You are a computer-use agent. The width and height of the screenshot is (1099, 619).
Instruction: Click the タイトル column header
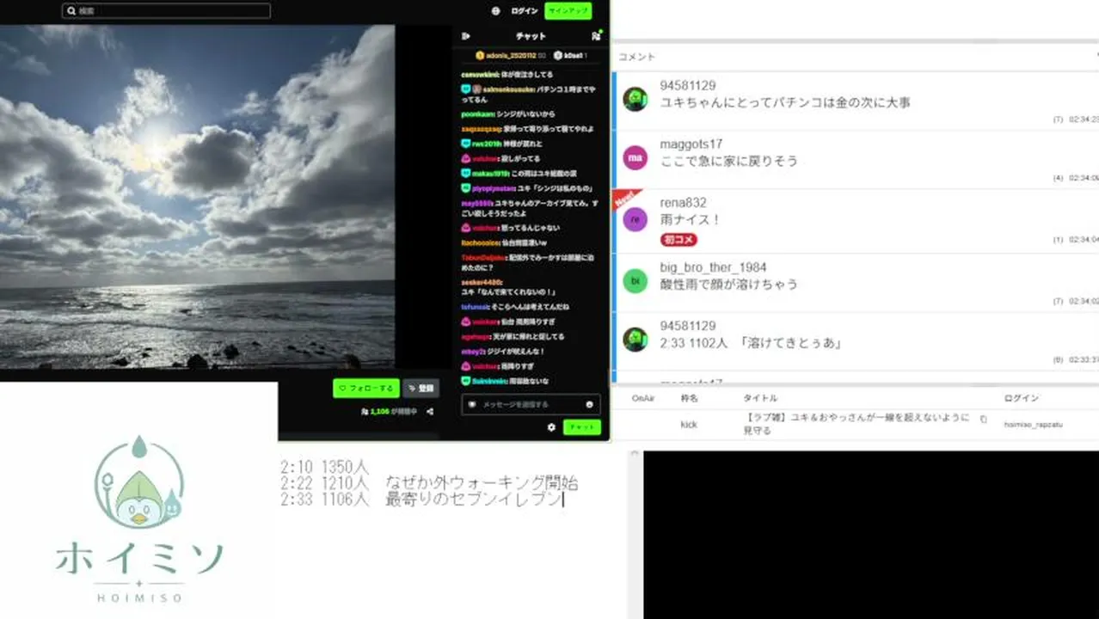(760, 398)
